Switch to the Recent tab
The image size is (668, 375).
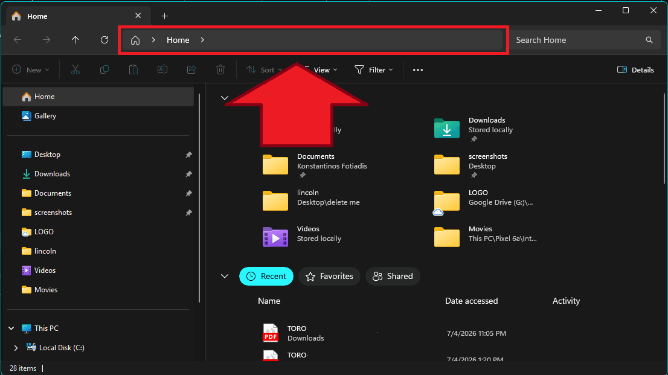266,276
